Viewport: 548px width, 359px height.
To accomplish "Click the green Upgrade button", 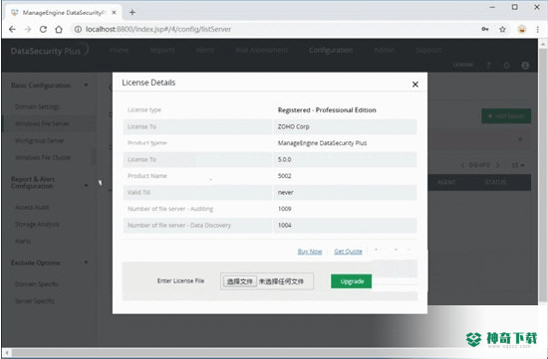I will pos(352,281).
